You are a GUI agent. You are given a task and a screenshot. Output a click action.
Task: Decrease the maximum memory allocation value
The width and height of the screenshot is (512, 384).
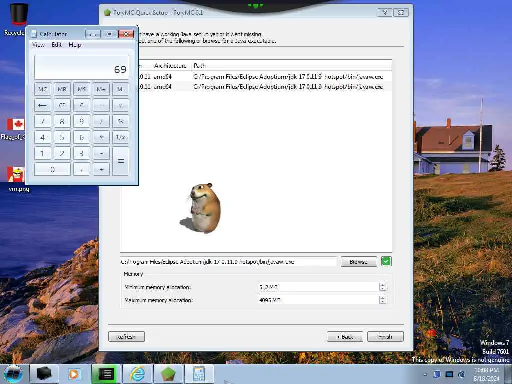[x=383, y=302]
